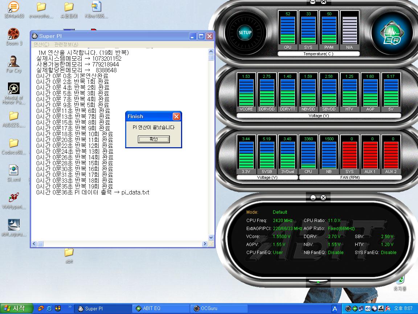Click the Super PI vertical scrollbar up arrow
This screenshot has height=314, width=418.
pos(211,51)
